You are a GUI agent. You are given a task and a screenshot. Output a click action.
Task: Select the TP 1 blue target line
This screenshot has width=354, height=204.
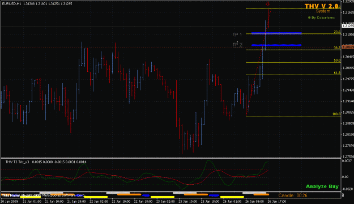pyautogui.click(x=276, y=33)
